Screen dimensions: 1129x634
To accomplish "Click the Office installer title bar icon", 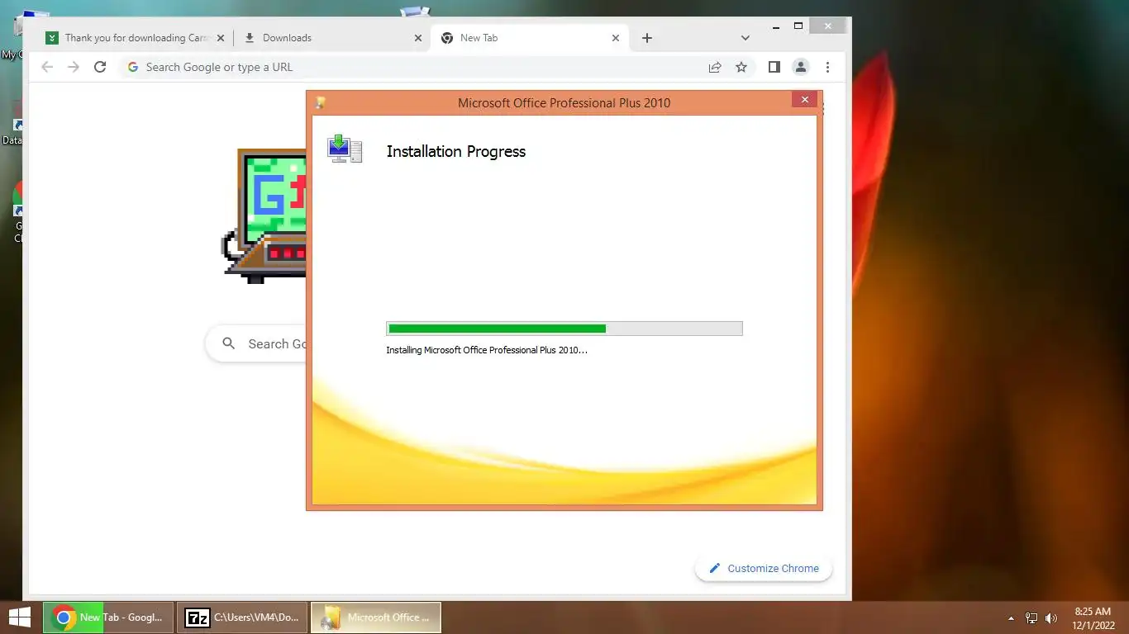I will click(321, 103).
